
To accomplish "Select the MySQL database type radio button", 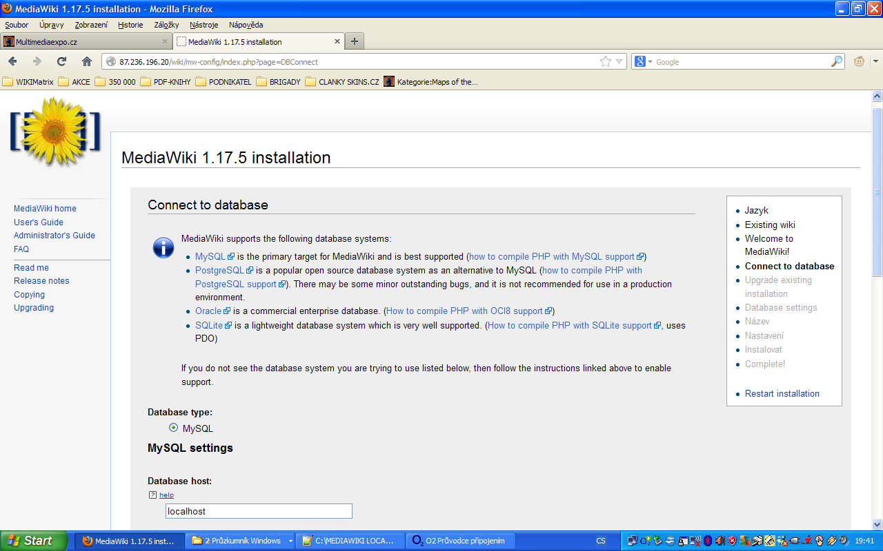I will pos(174,428).
